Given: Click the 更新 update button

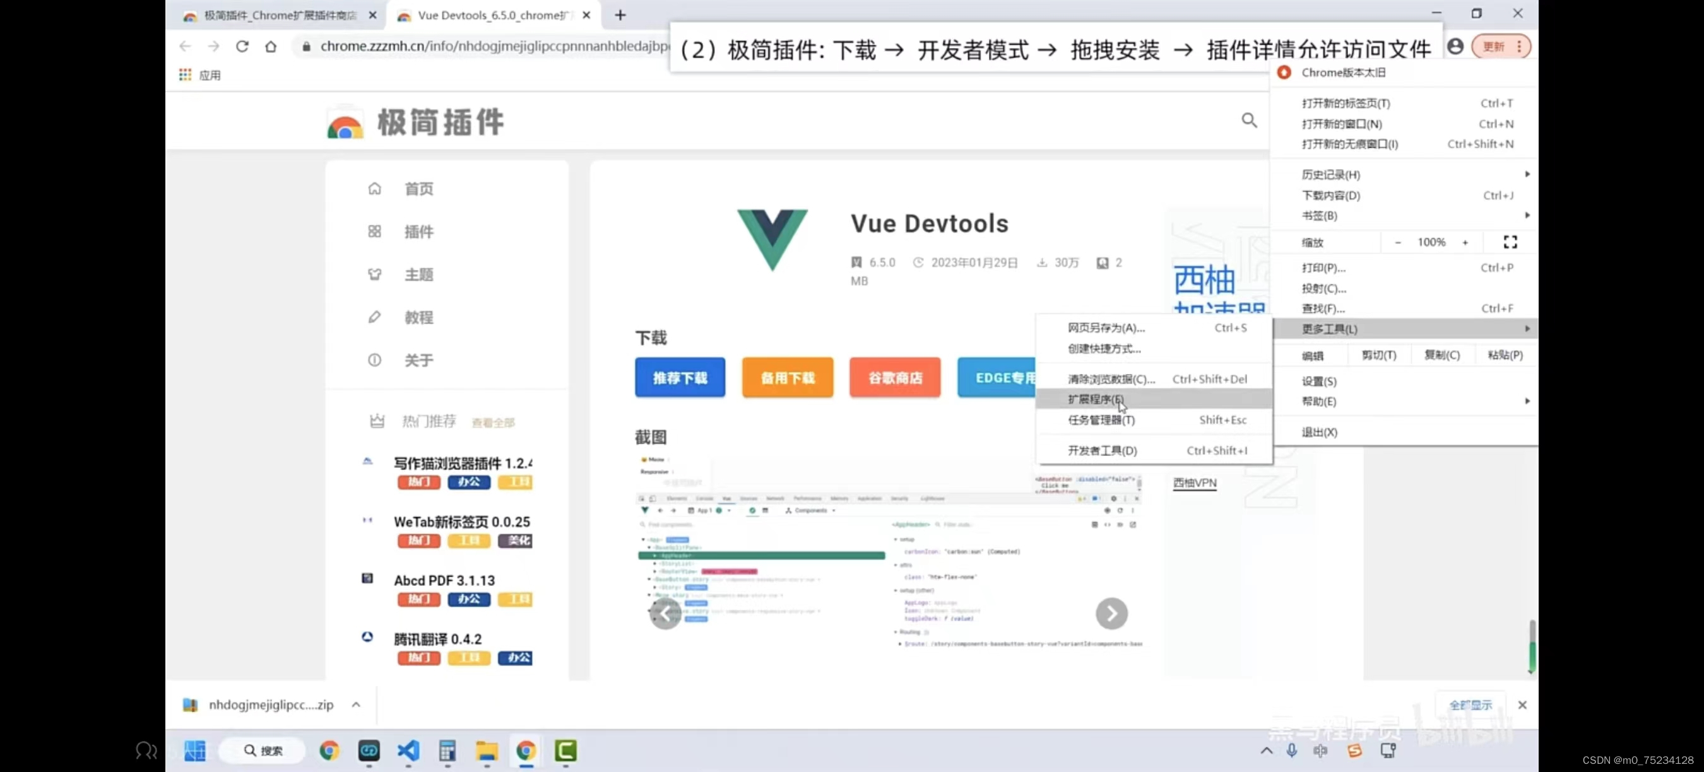Looking at the screenshot, I should [x=1493, y=46].
